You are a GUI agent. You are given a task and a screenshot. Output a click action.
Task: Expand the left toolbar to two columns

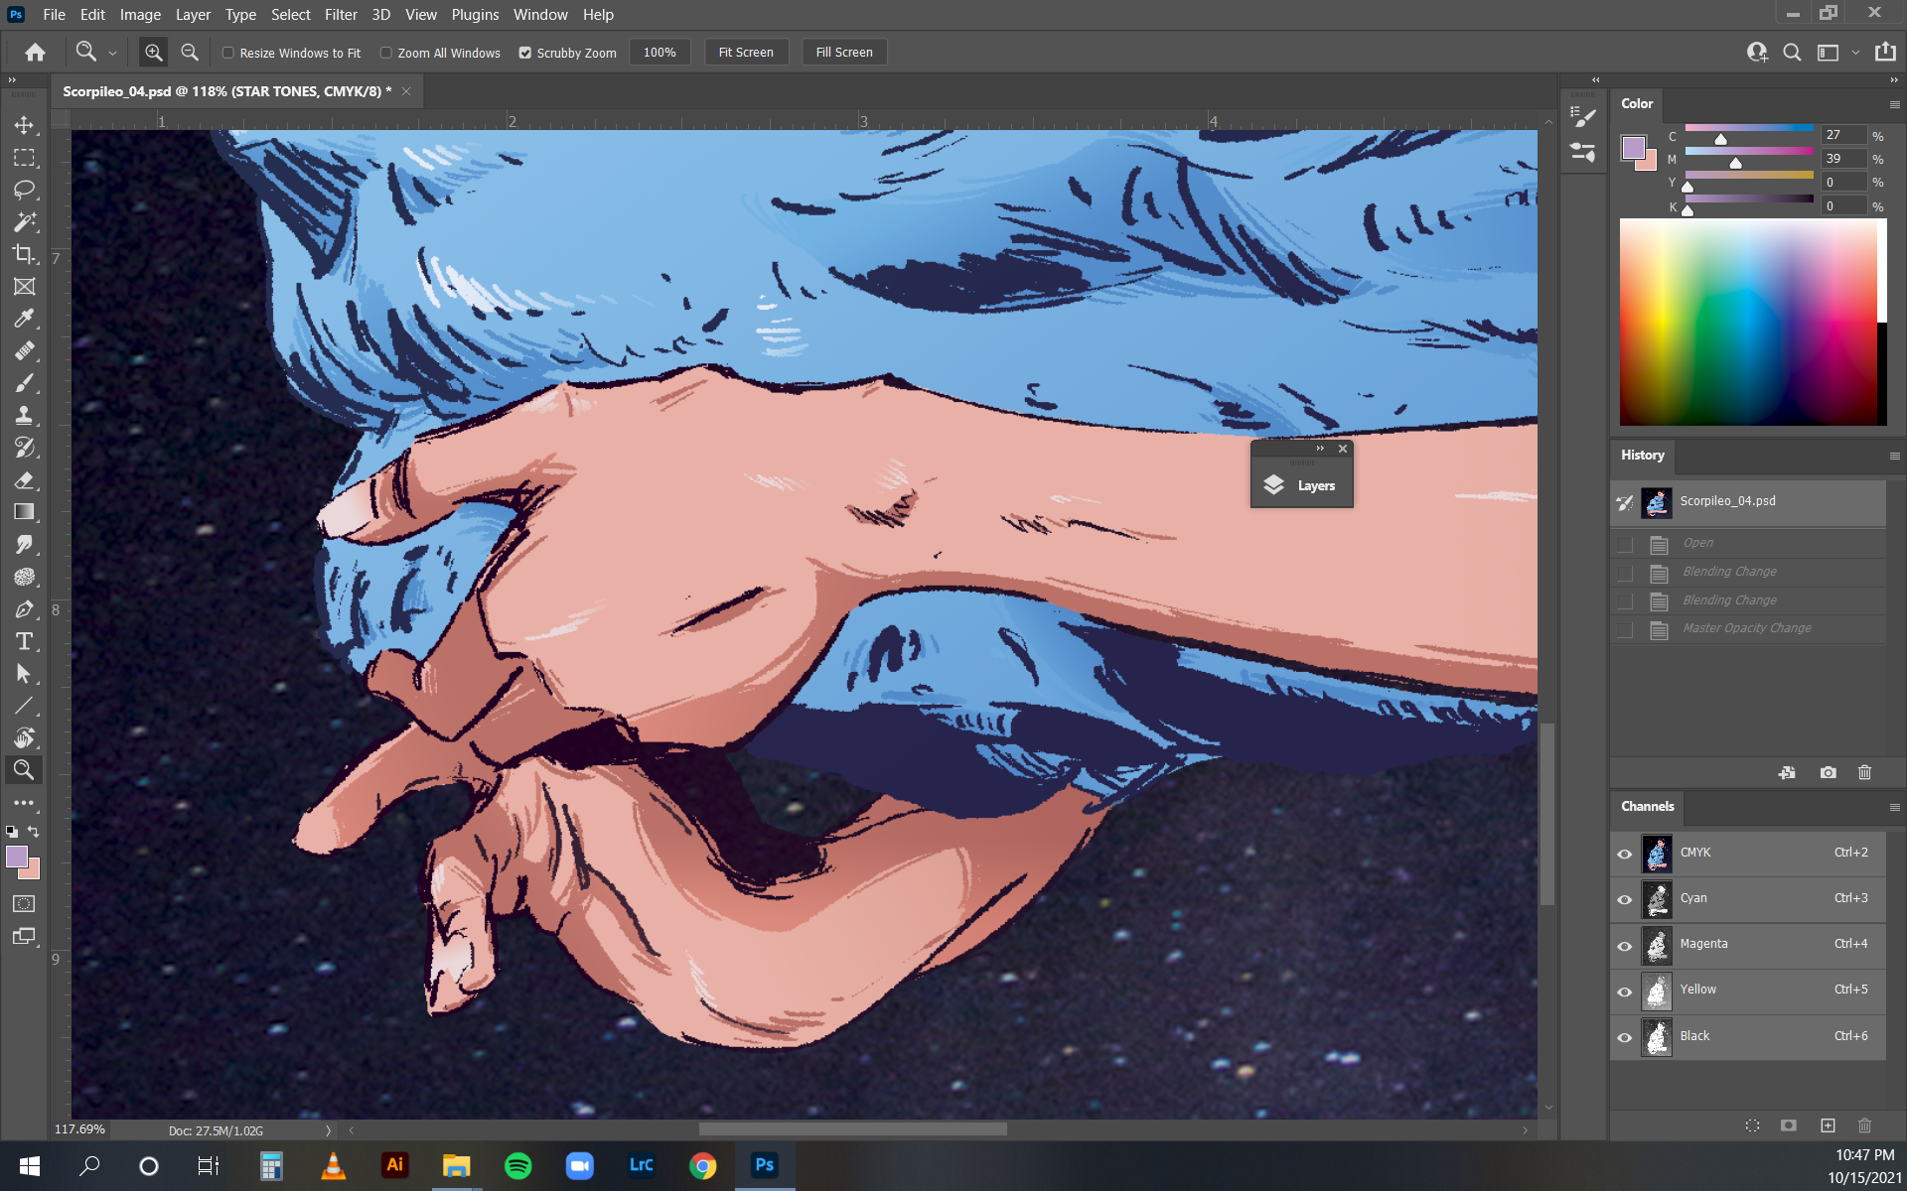pyautogui.click(x=12, y=79)
